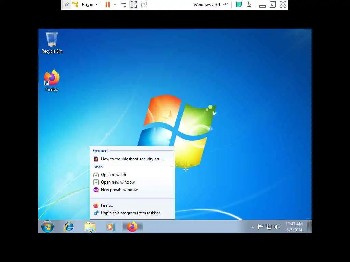Pin the VMware Player toolbar
This screenshot has width=350, height=262.
coord(67,4)
